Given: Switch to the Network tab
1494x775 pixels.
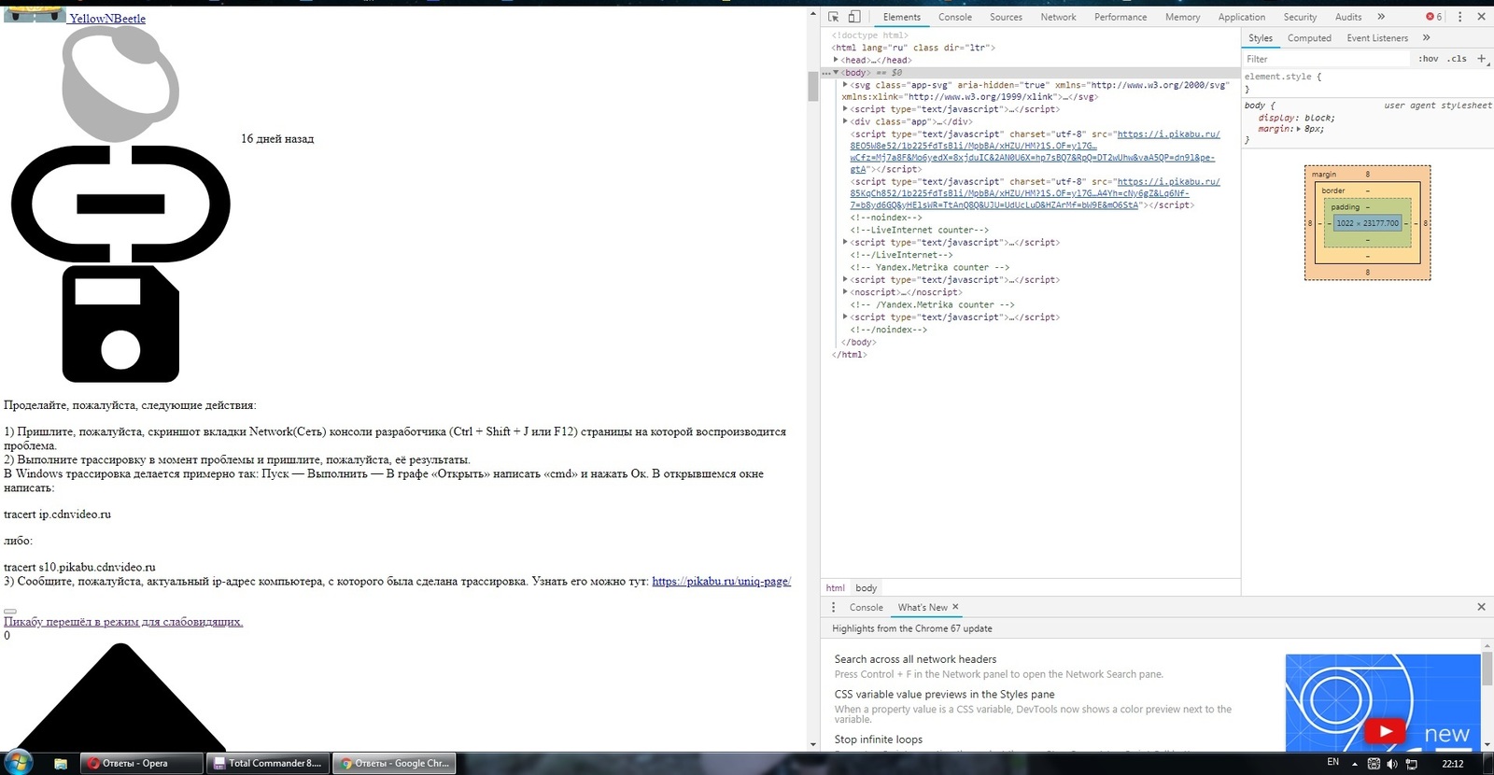Looking at the screenshot, I should click(x=1058, y=17).
